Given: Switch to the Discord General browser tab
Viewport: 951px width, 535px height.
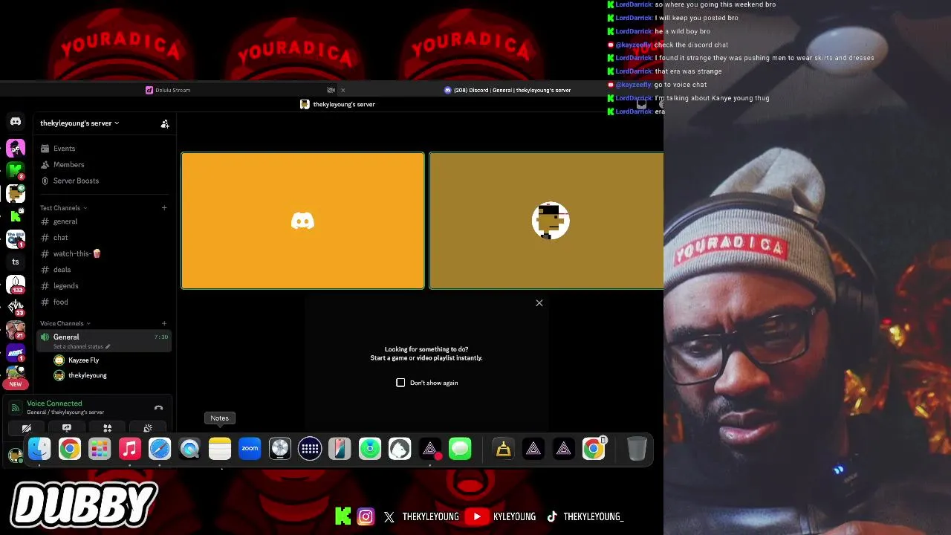Looking at the screenshot, I should [507, 90].
